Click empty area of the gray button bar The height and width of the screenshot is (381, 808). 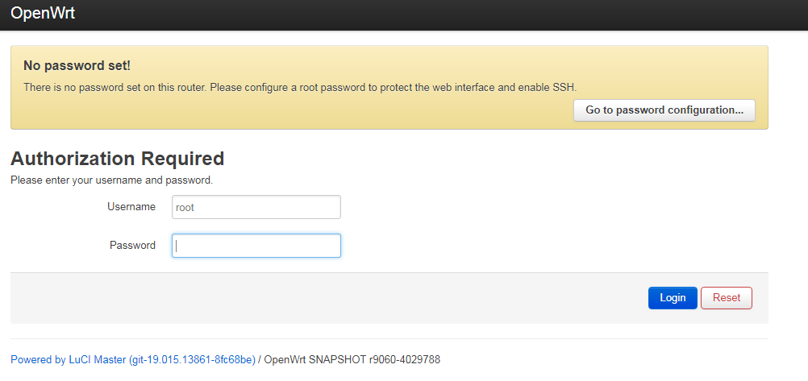(323, 298)
